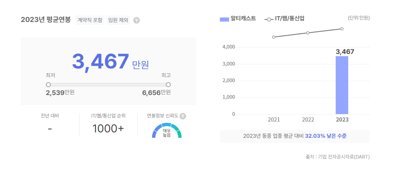This screenshot has width=394, height=178.
Task: Click the 4,000 y-axis label
Action: pyautogui.click(x=228, y=47)
